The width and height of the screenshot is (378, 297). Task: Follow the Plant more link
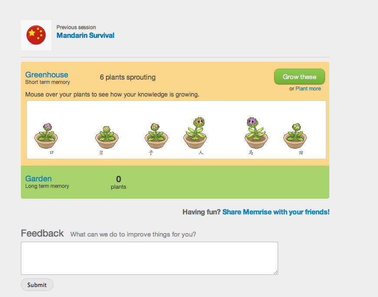coord(308,89)
